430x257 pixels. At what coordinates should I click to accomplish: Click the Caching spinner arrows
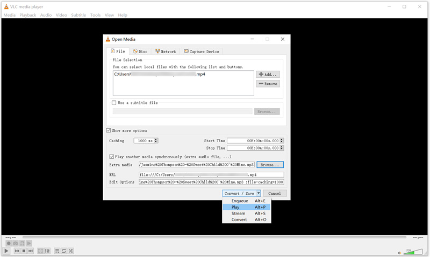pyautogui.click(x=156, y=141)
